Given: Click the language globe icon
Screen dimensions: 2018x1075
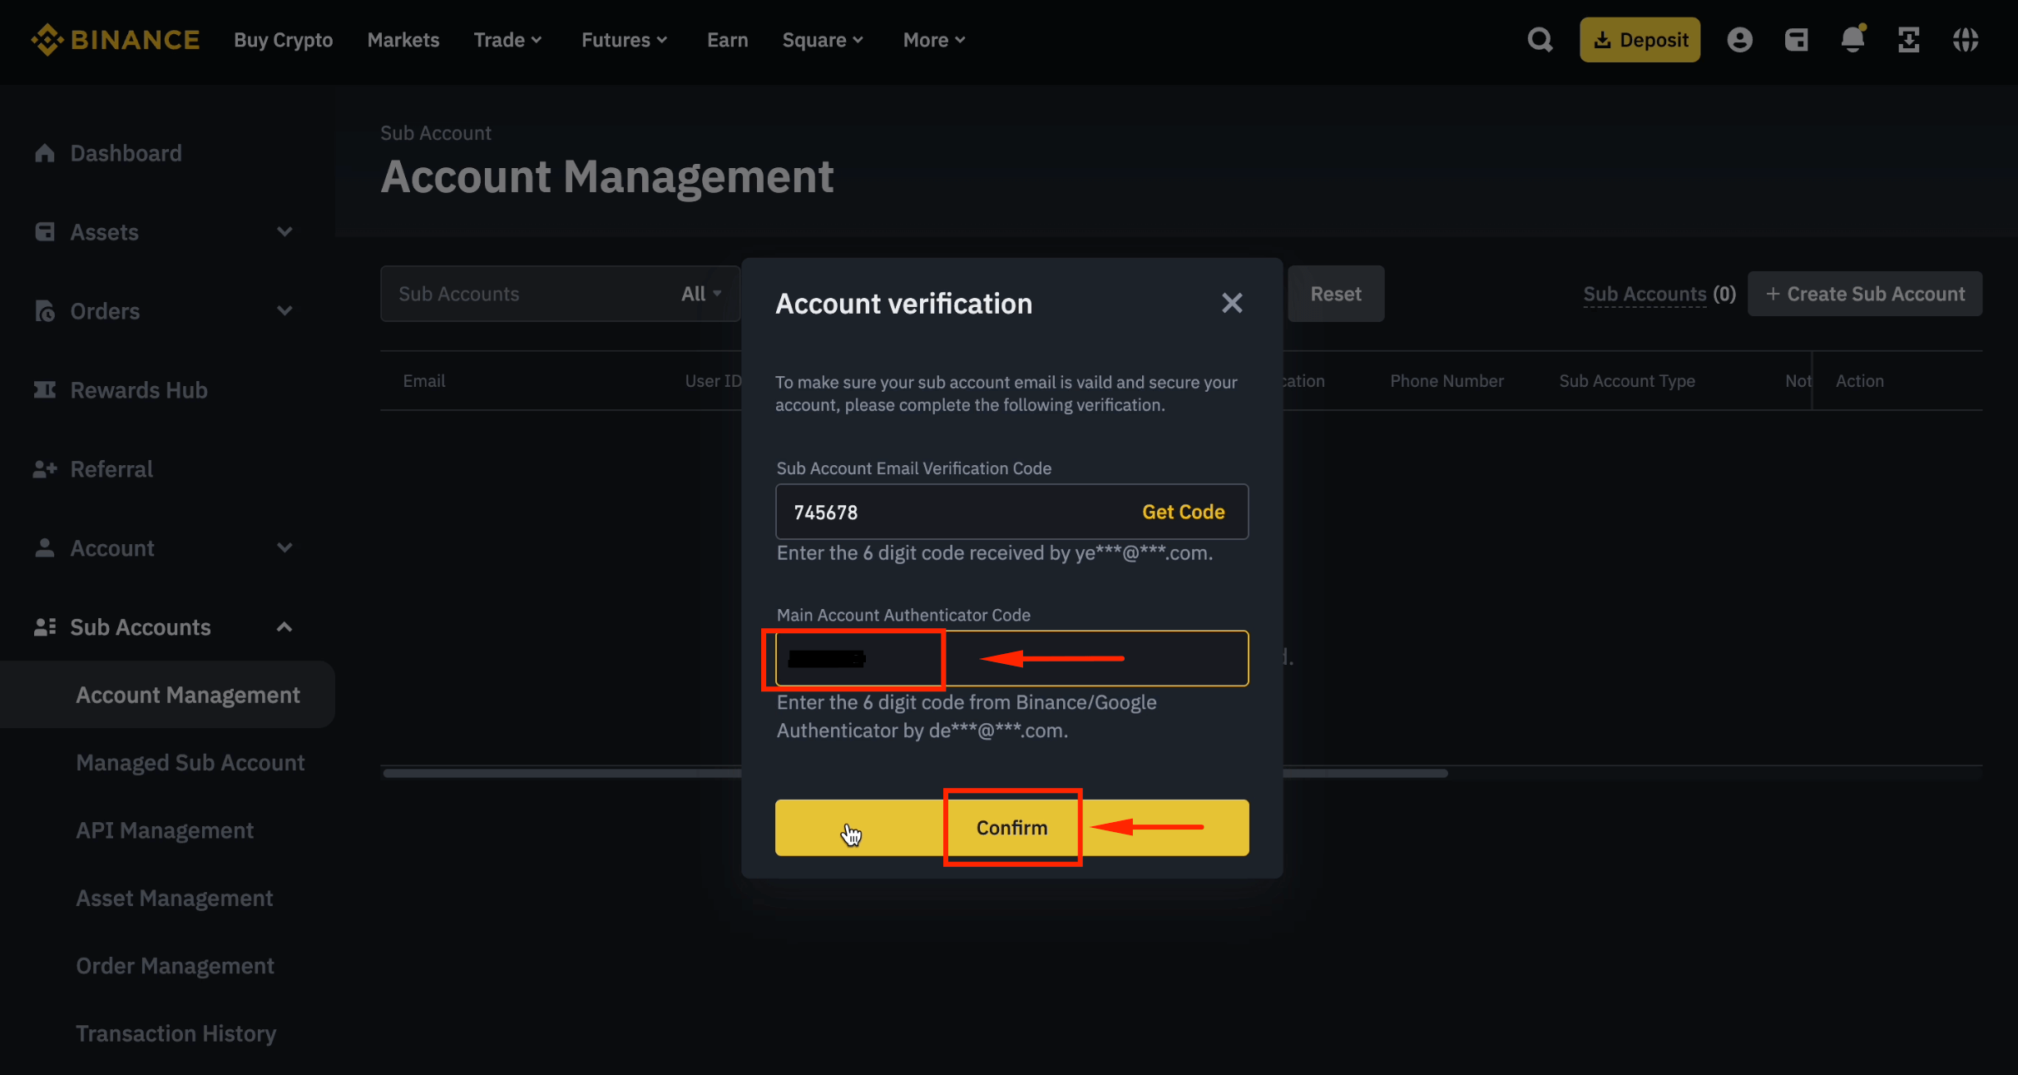Looking at the screenshot, I should tap(1966, 40).
